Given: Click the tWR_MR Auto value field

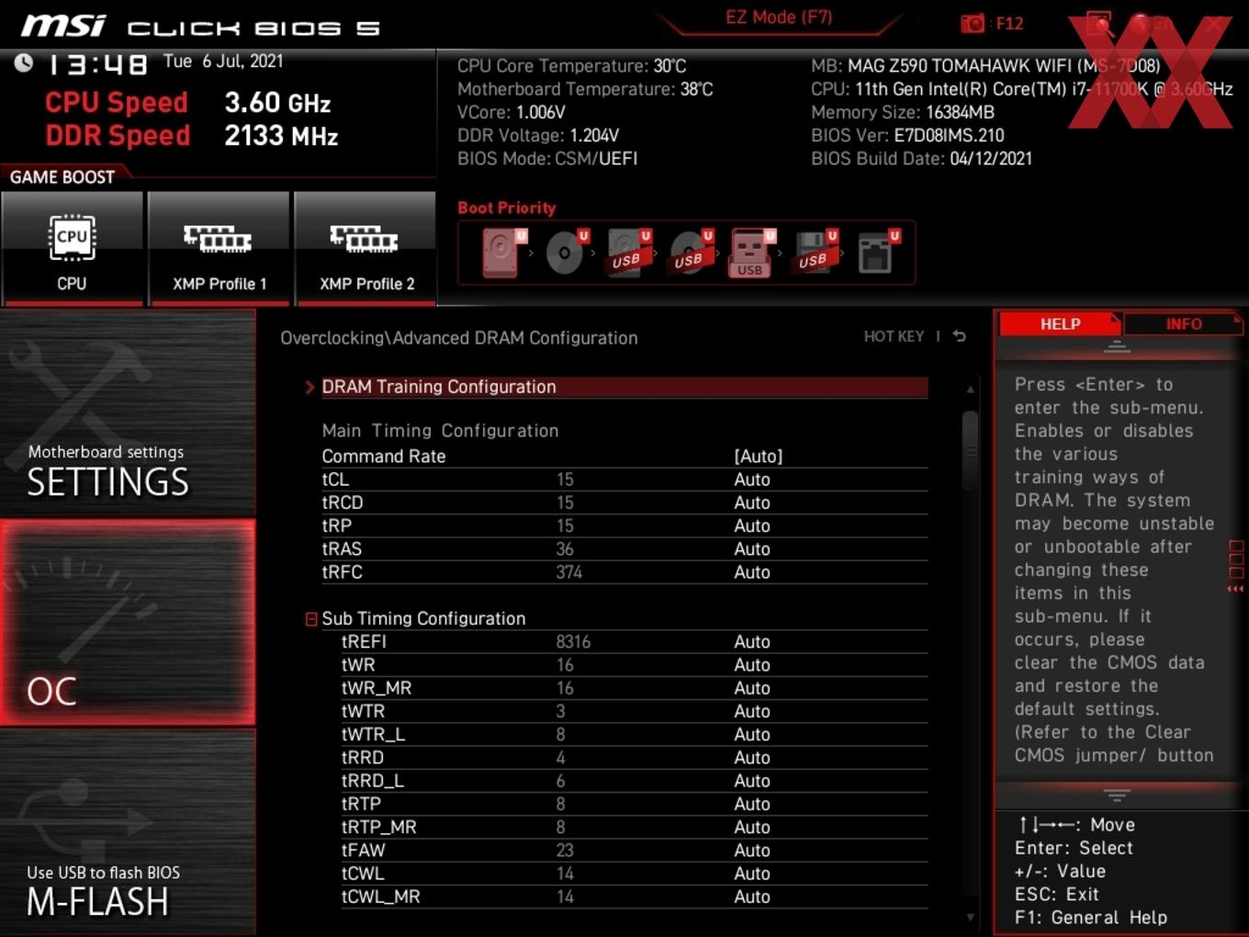Looking at the screenshot, I should coord(752,688).
